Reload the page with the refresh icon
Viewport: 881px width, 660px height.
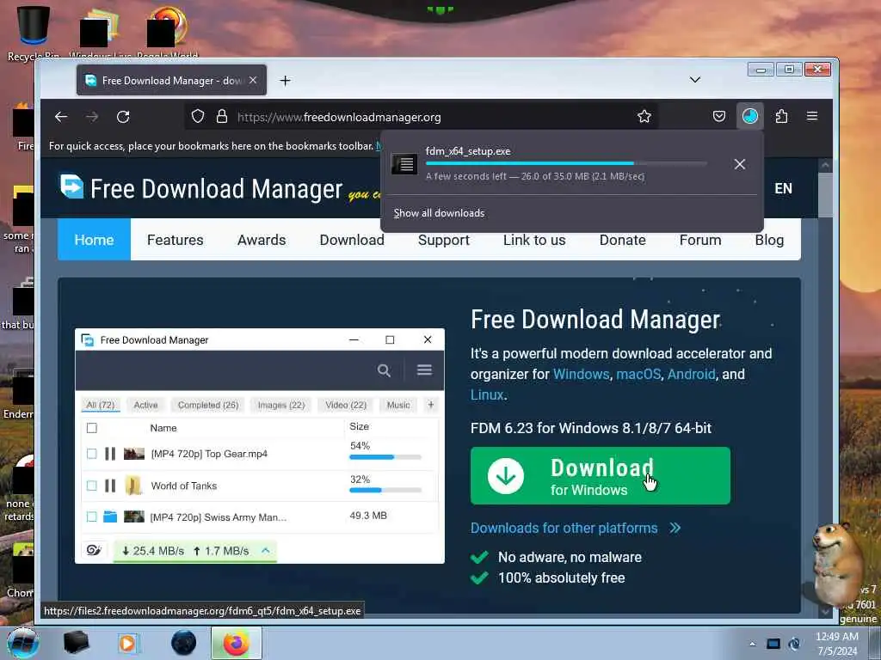coord(123,117)
